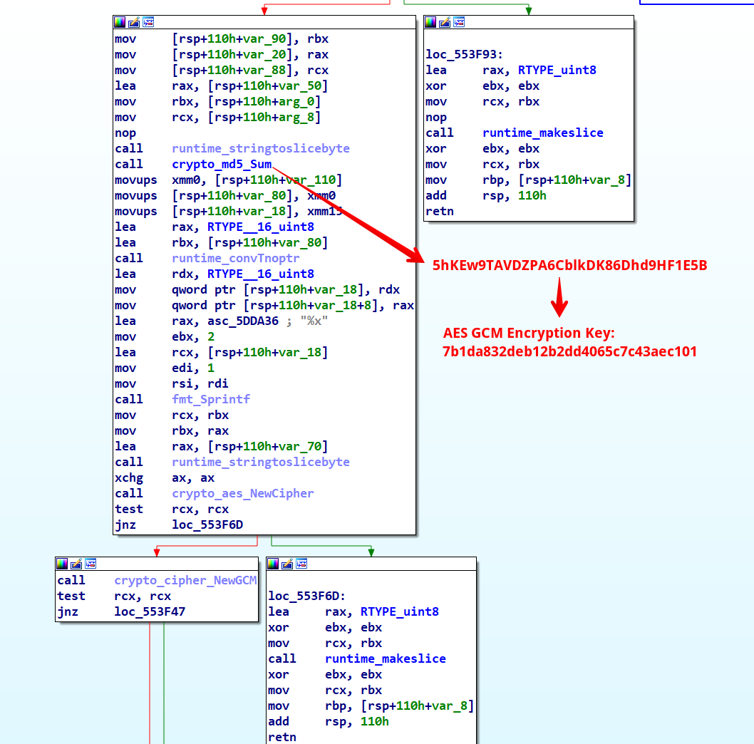Click the crypto_cipher_NewGCM function name

coord(185,581)
